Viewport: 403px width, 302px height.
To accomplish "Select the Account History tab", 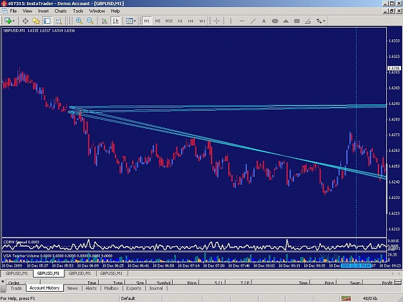I will 44,288.
